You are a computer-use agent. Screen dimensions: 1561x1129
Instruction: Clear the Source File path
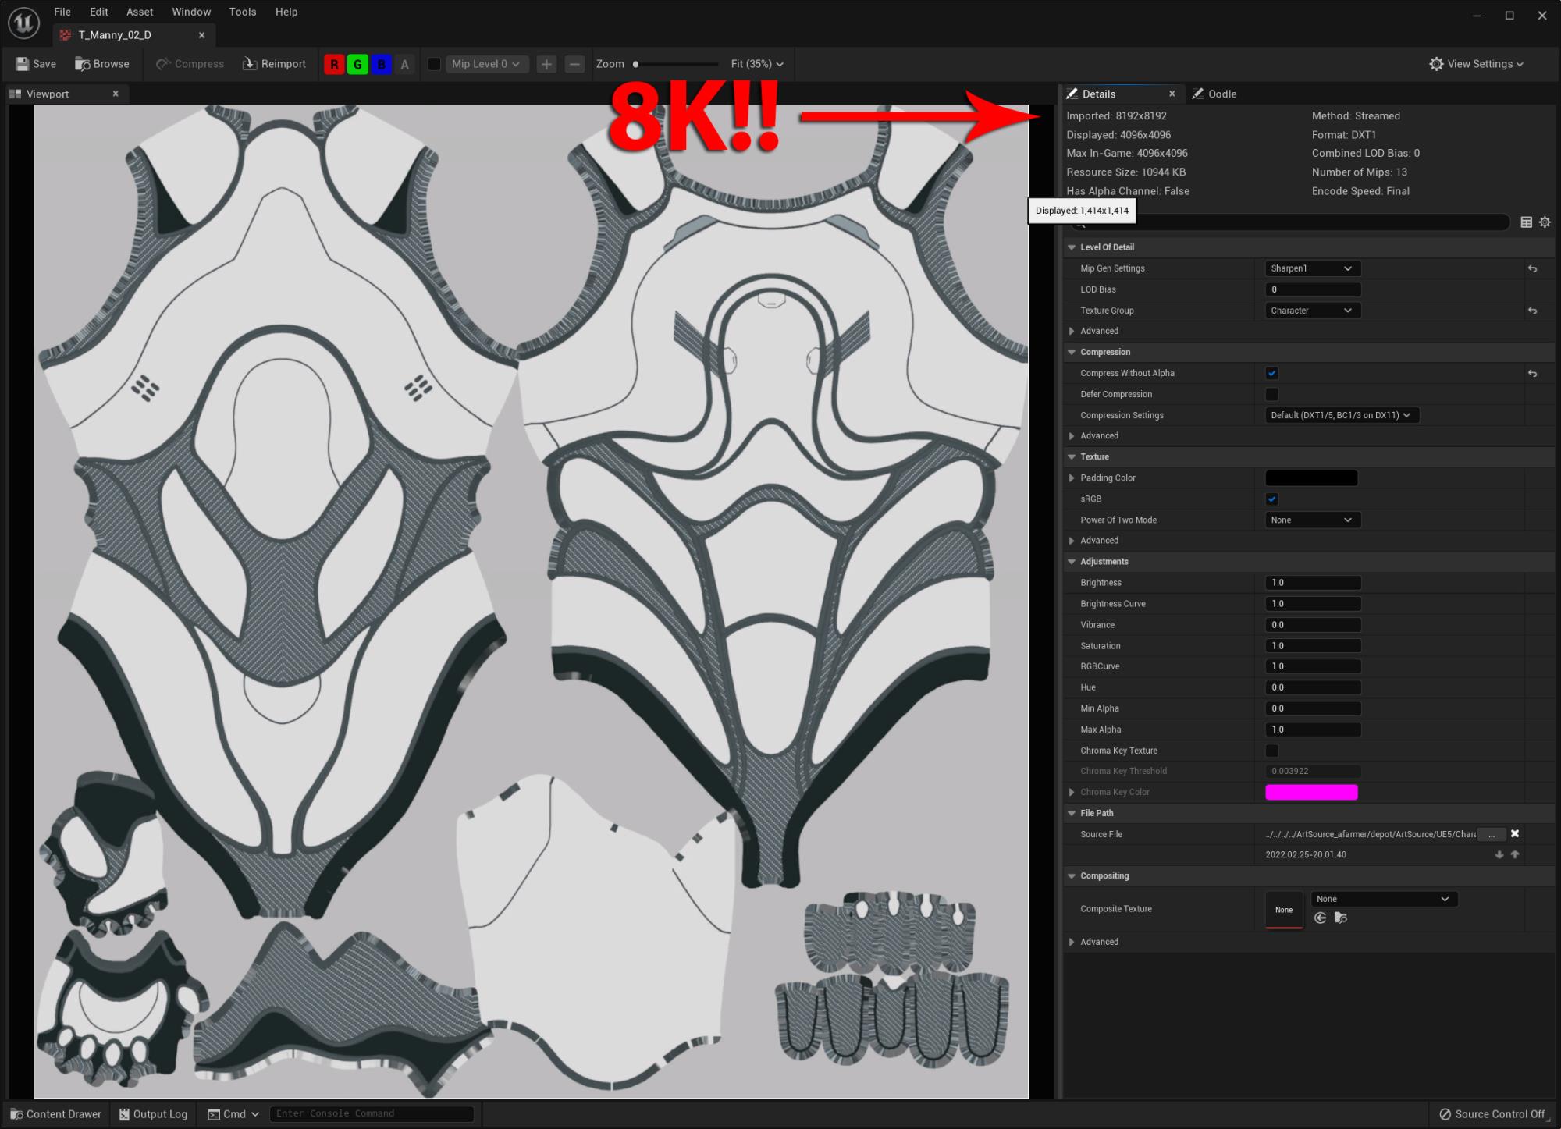[x=1515, y=834]
